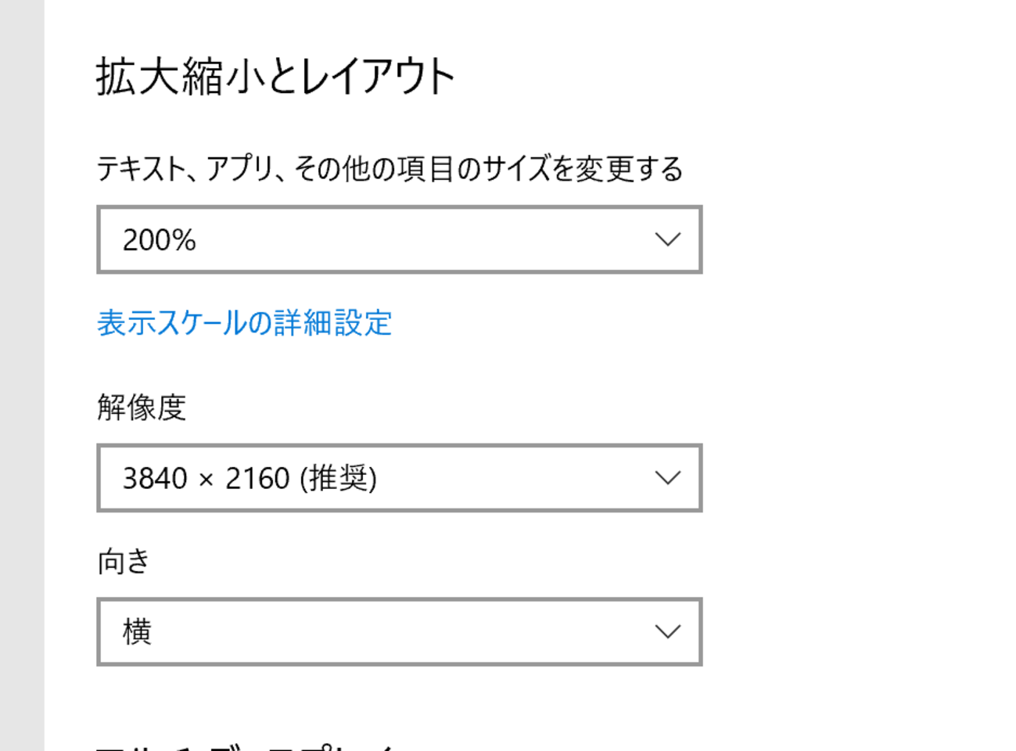Open the 200% scale dropdown
1016x751 pixels.
pos(399,239)
